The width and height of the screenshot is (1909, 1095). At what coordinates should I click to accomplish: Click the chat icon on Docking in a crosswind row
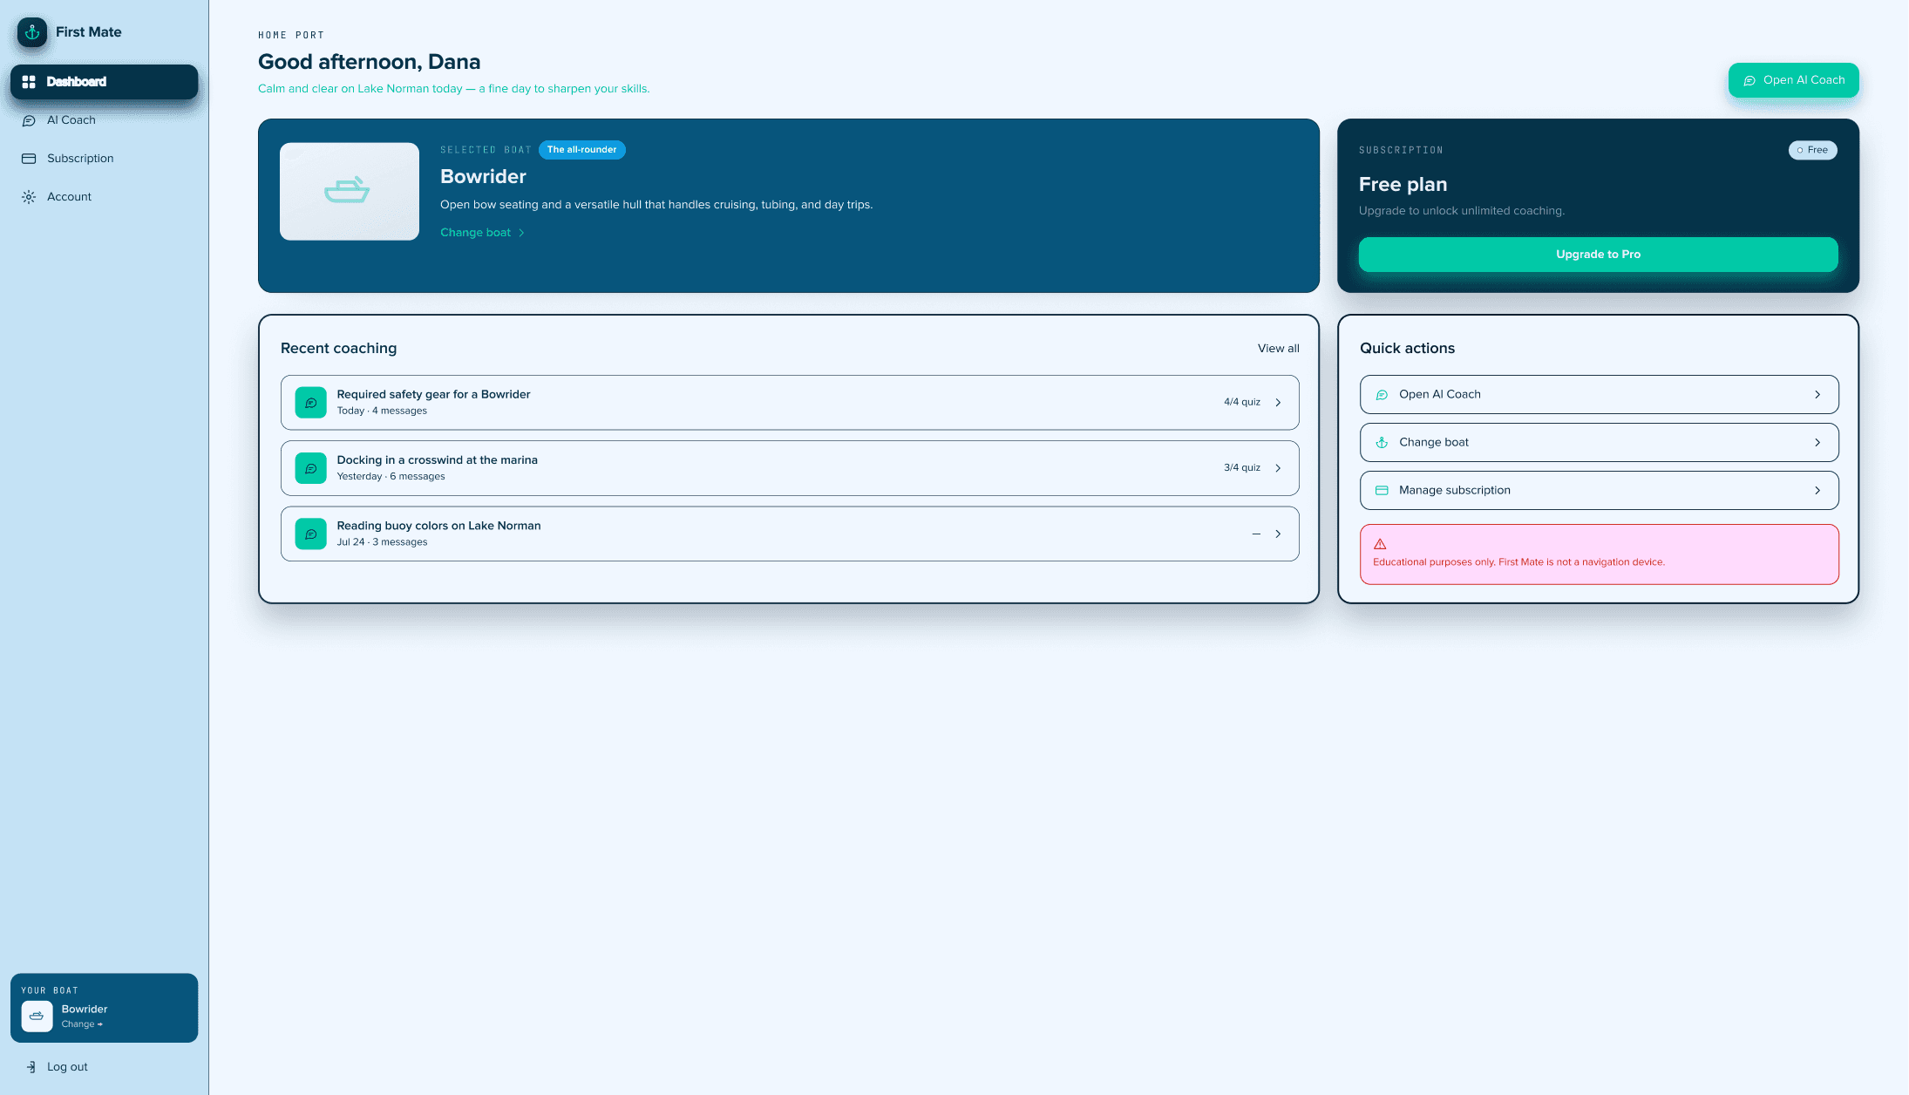(x=311, y=468)
